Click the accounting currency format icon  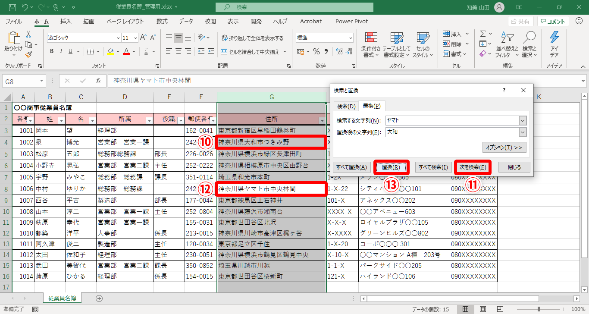(x=301, y=51)
